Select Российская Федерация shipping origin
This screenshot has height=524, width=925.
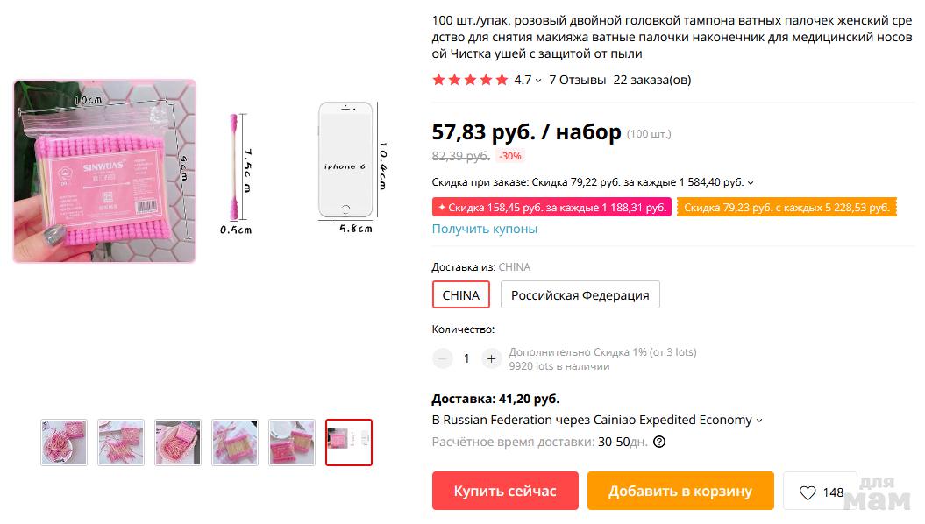coord(580,295)
